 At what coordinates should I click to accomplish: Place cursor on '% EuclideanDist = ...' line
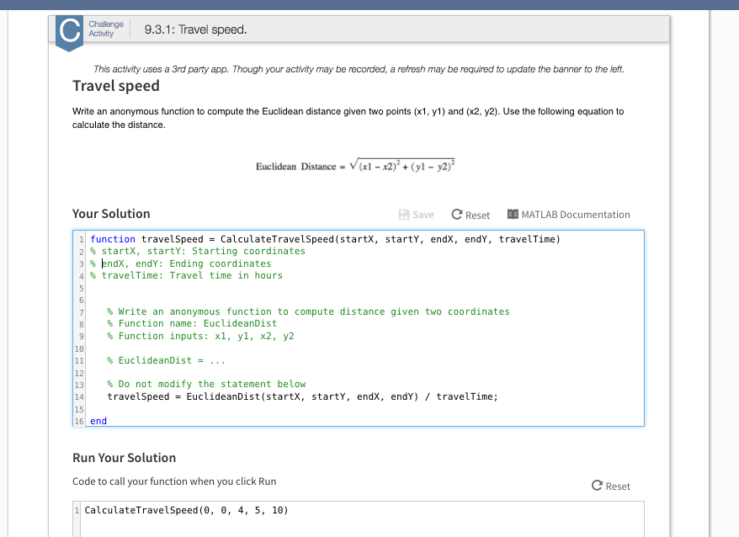pyautogui.click(x=166, y=361)
